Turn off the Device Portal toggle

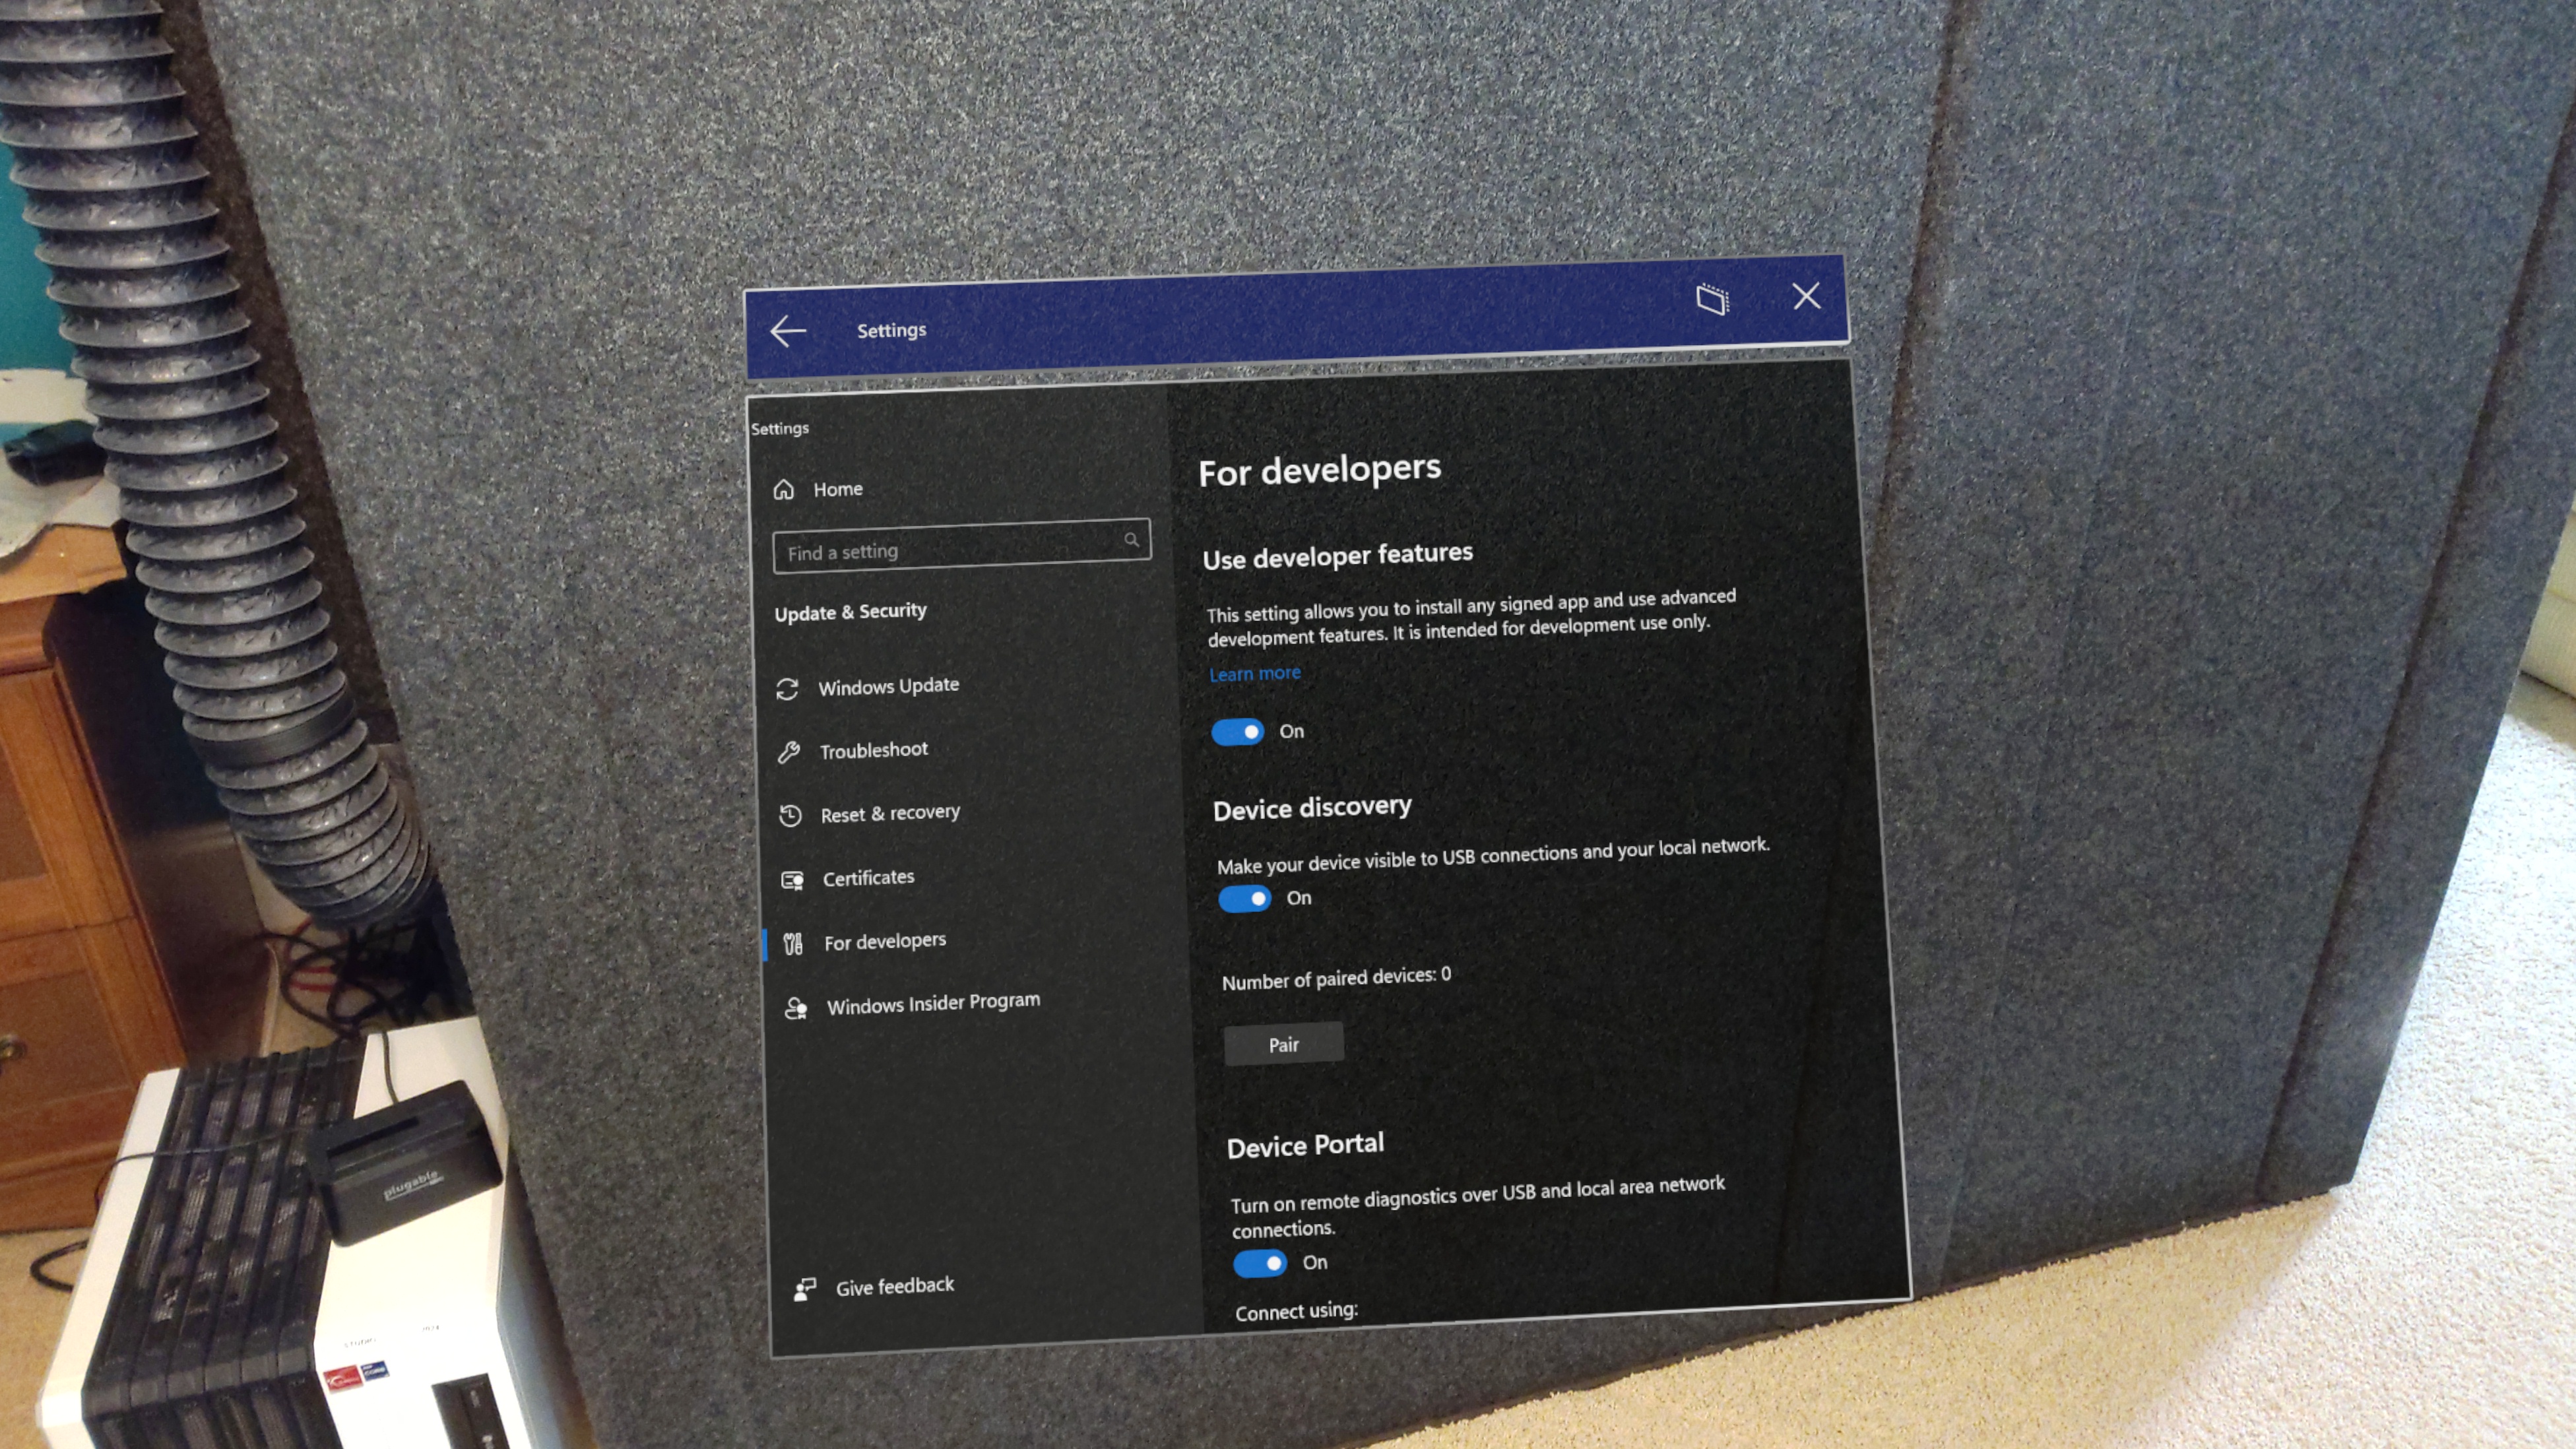point(1260,1263)
